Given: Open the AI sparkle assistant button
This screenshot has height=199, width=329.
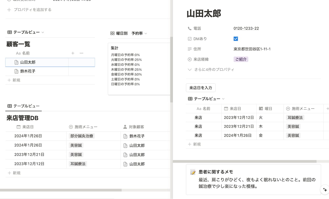Looking at the screenshot, I should point(325,190).
